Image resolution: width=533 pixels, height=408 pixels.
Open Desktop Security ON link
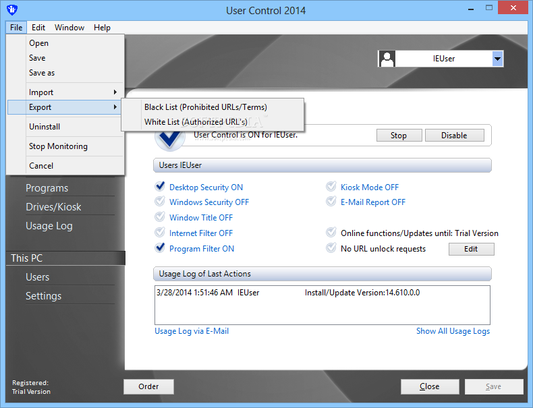pyautogui.click(x=206, y=187)
